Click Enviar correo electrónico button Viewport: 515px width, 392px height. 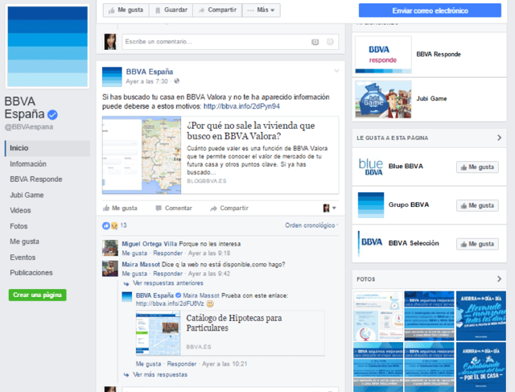[430, 10]
